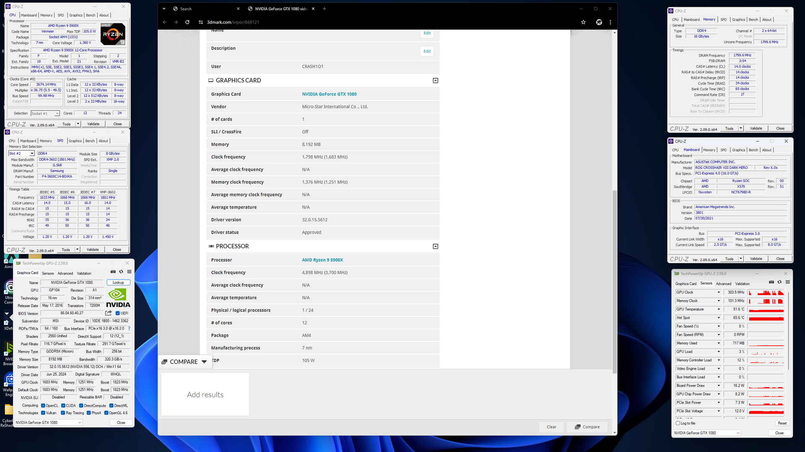Open the browser tab search chevron
Viewport: 805px width, 452px height.
coord(164,9)
